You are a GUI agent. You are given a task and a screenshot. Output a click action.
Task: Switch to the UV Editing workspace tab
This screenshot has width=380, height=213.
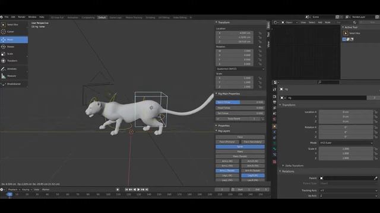(x=164, y=17)
